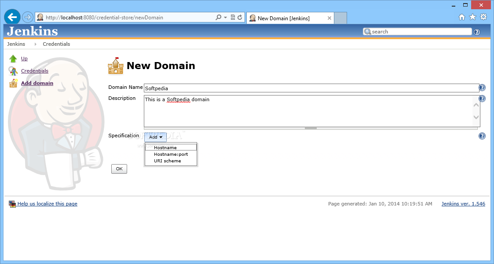Focus the Jenkins search box
This screenshot has width=494, height=264.
[417, 32]
